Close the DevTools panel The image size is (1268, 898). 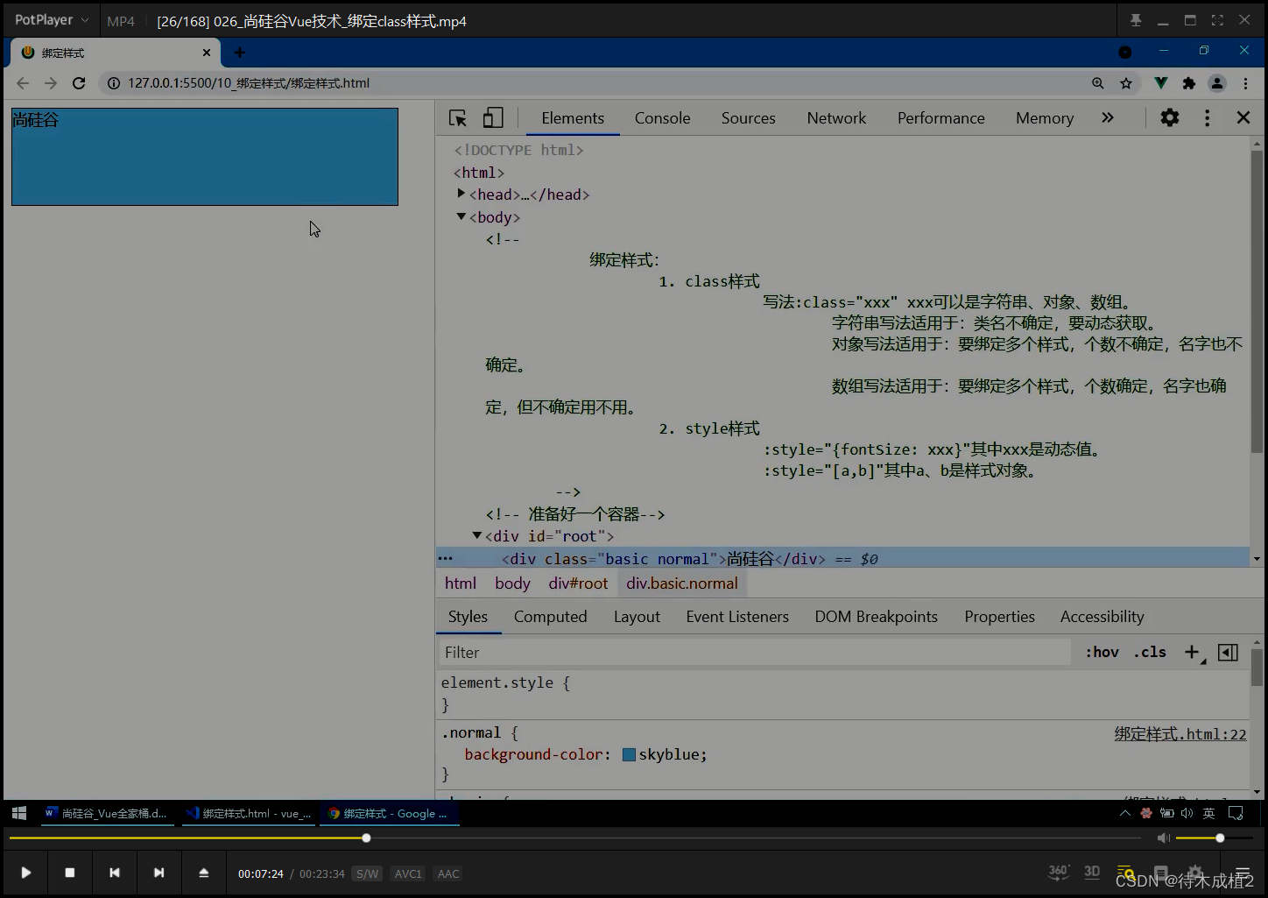point(1243,117)
